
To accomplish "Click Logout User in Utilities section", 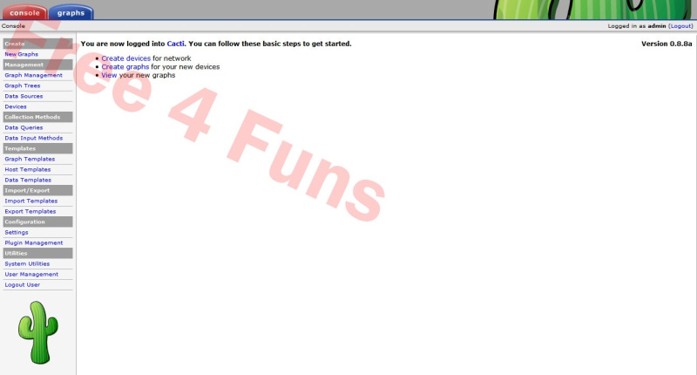I will [x=22, y=284].
